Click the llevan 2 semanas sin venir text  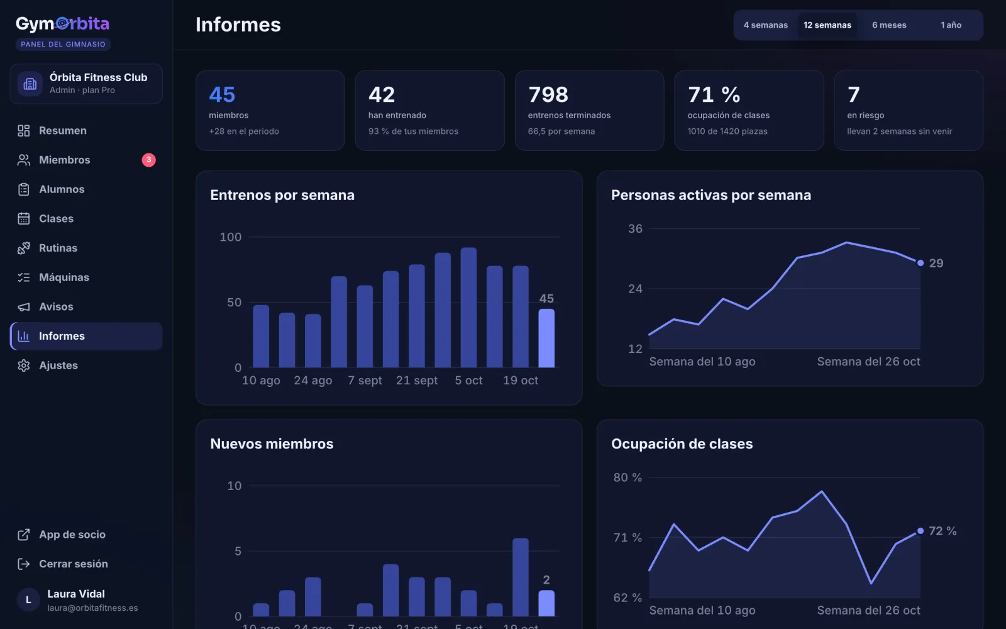coord(899,131)
